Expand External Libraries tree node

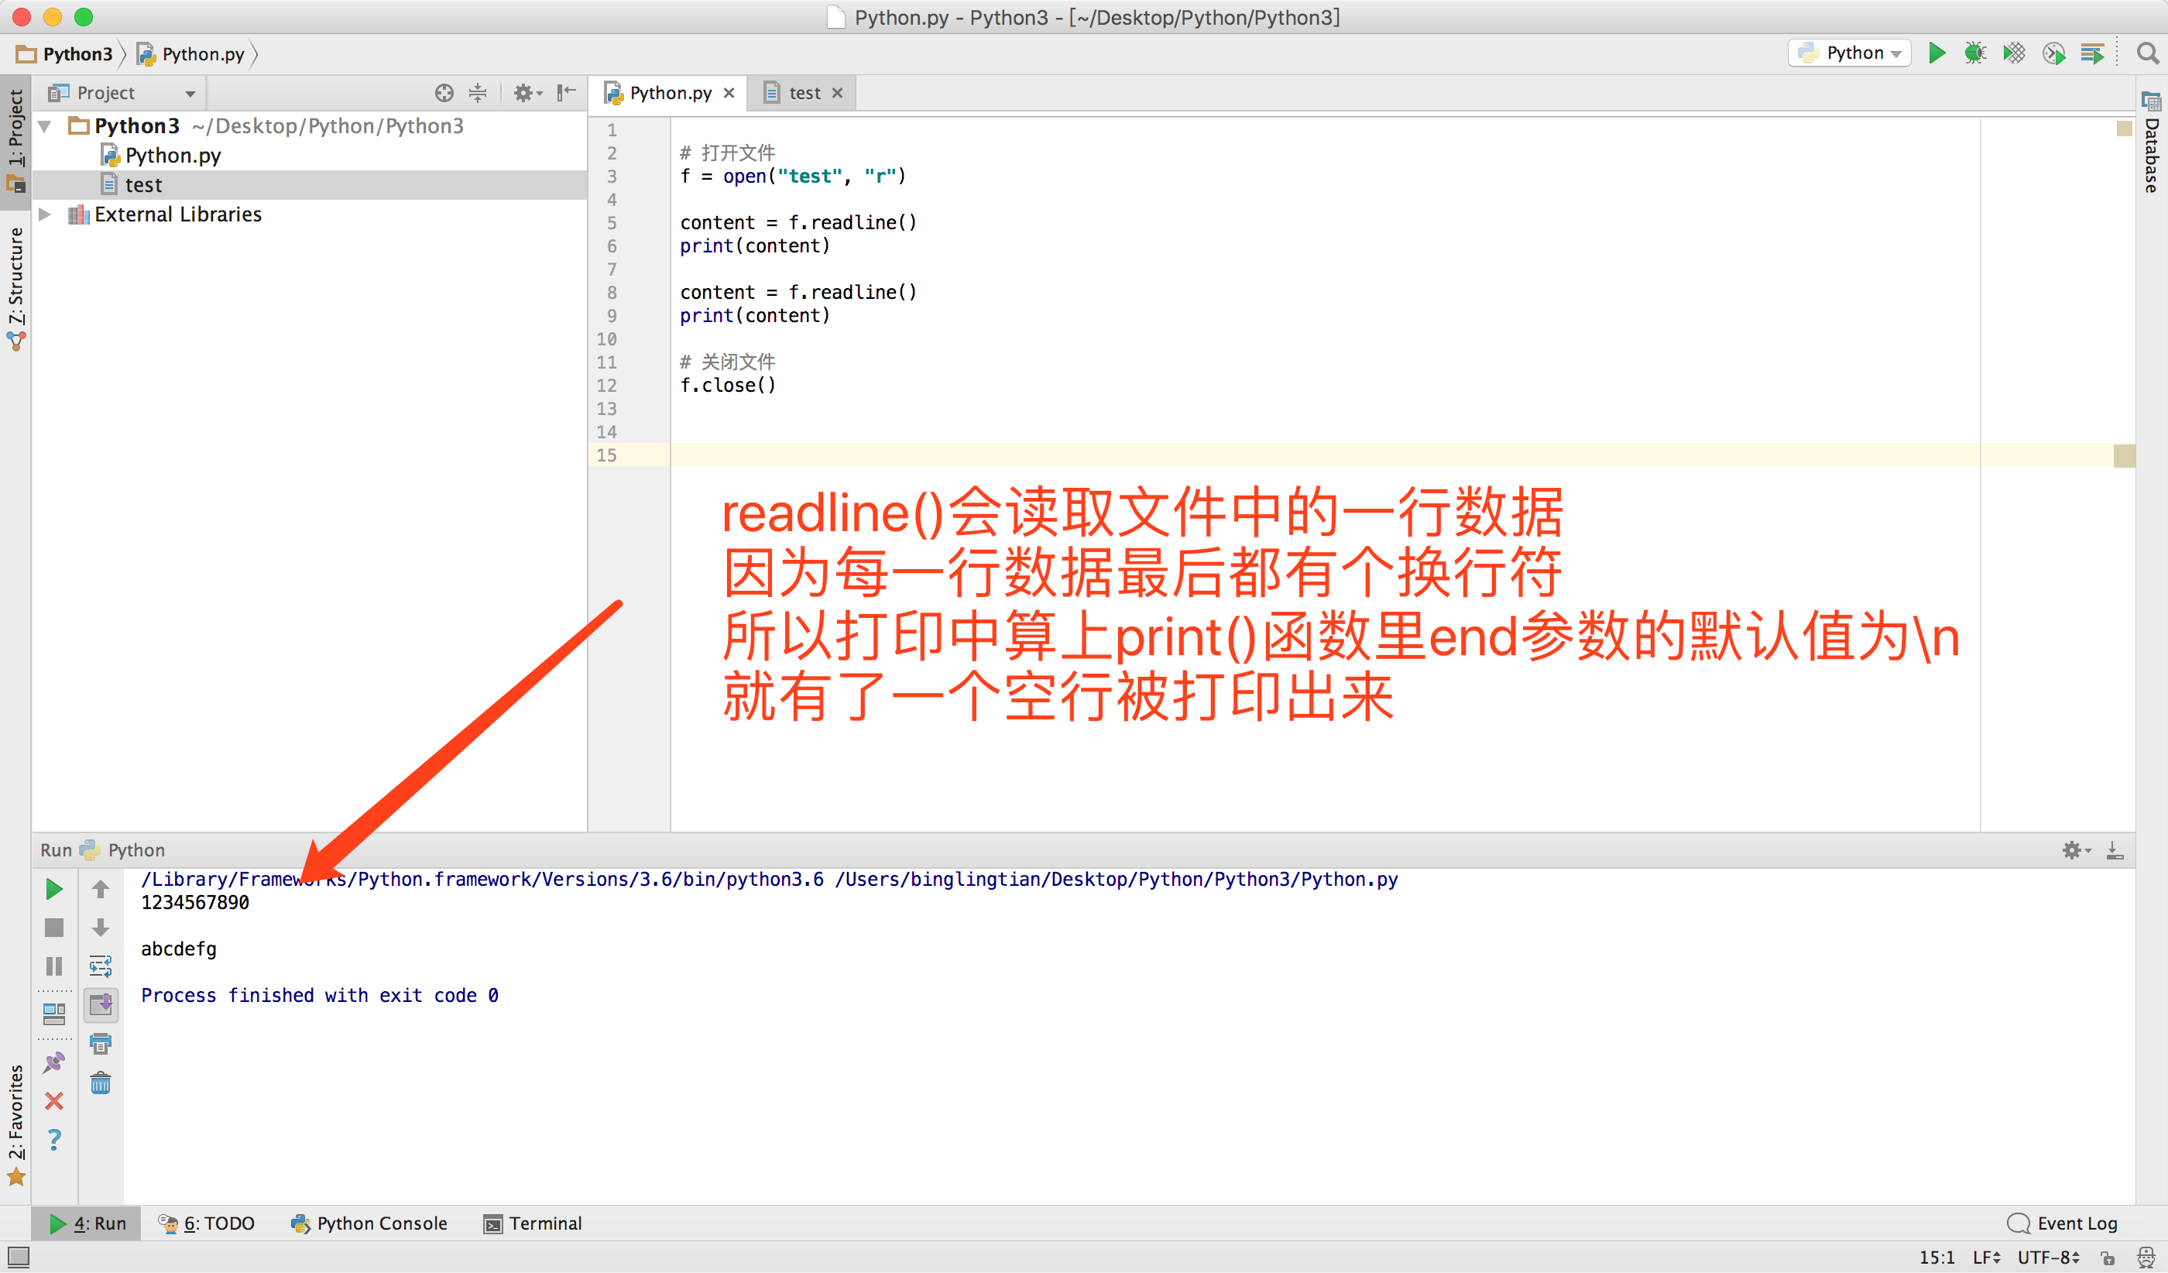pyautogui.click(x=46, y=214)
